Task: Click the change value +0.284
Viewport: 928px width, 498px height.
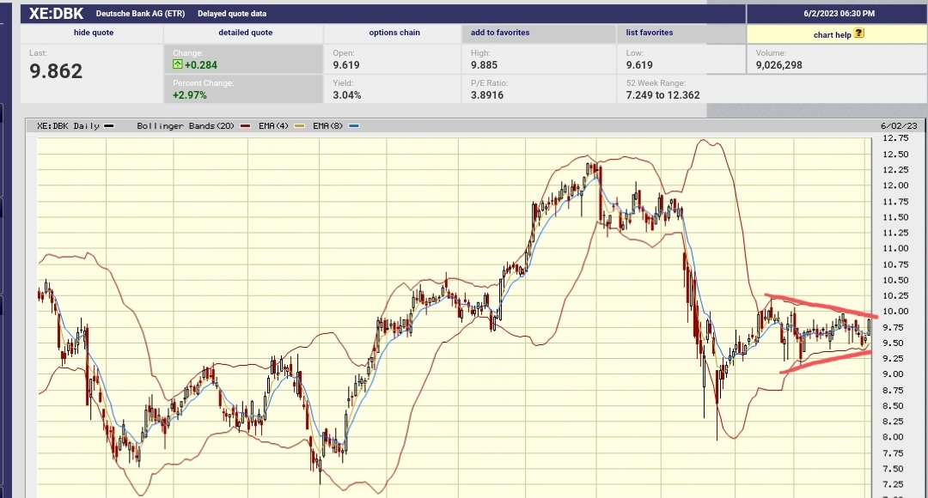Action: [x=200, y=65]
